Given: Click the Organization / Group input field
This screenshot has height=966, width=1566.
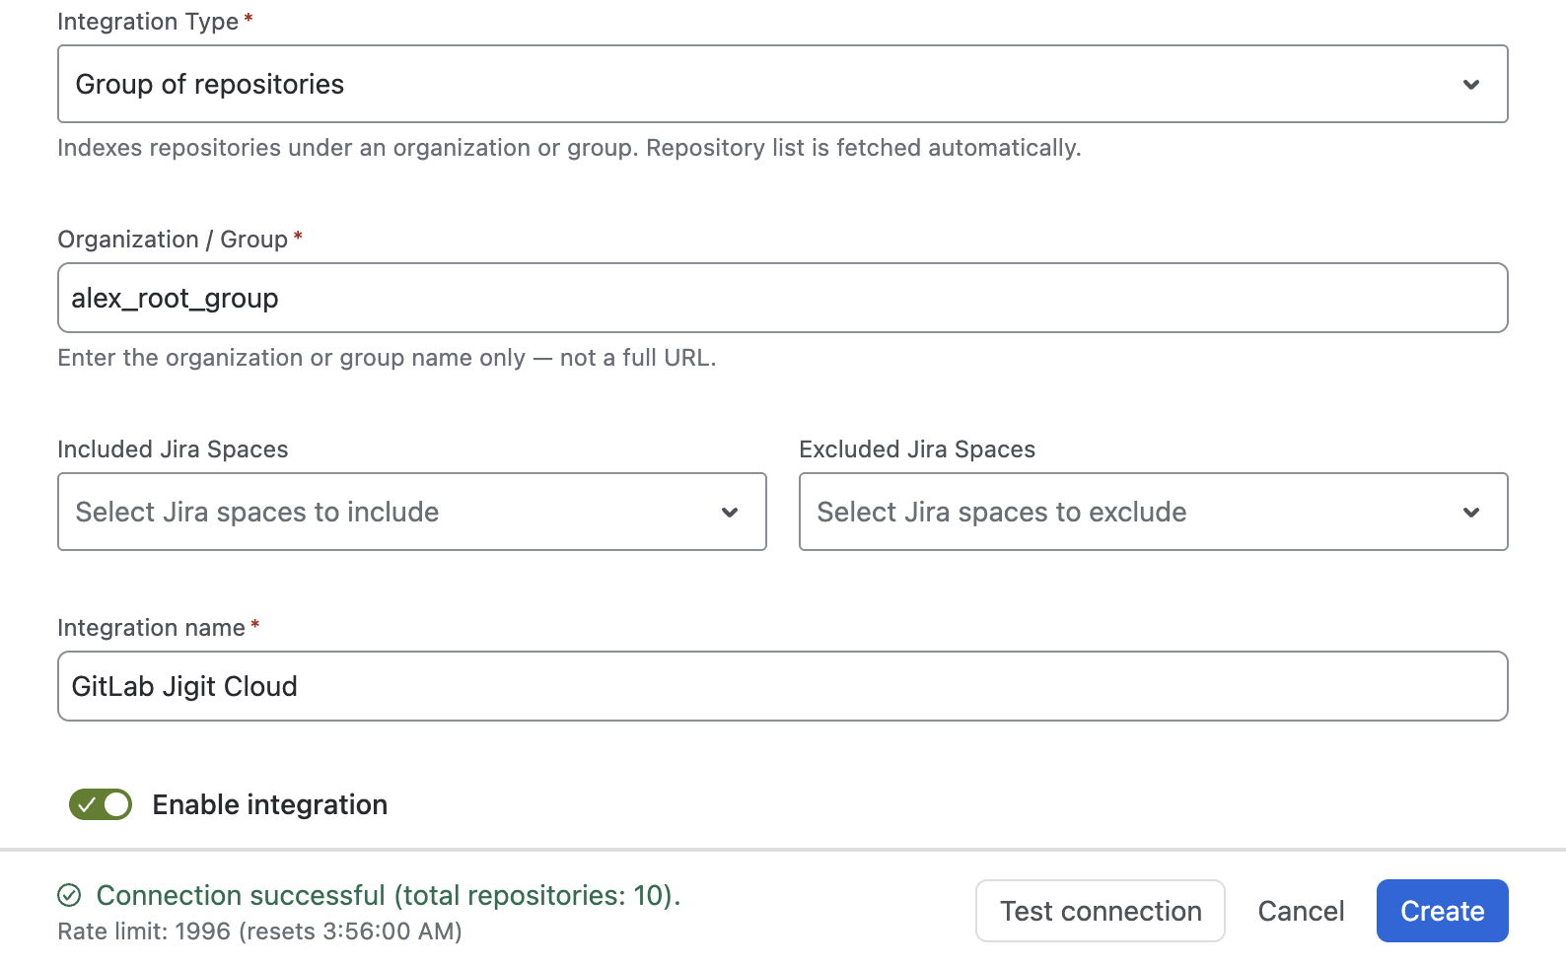Looking at the screenshot, I should point(783,298).
